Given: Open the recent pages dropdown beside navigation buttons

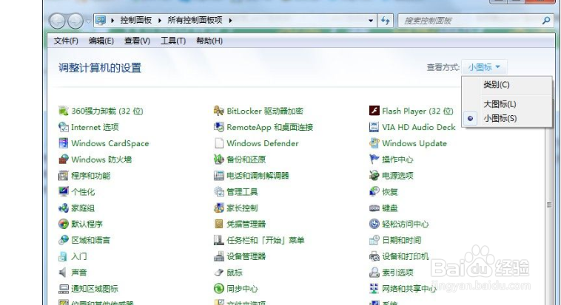Looking at the screenshot, I should [x=88, y=21].
